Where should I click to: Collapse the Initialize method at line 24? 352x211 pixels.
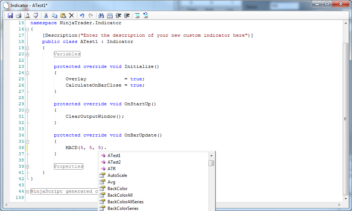(28, 73)
